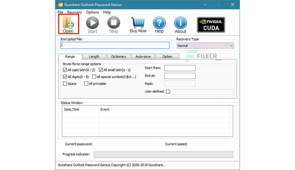Click the app icon in title bar
This screenshot has height=170, width=295.
pyautogui.click(x=60, y=5)
